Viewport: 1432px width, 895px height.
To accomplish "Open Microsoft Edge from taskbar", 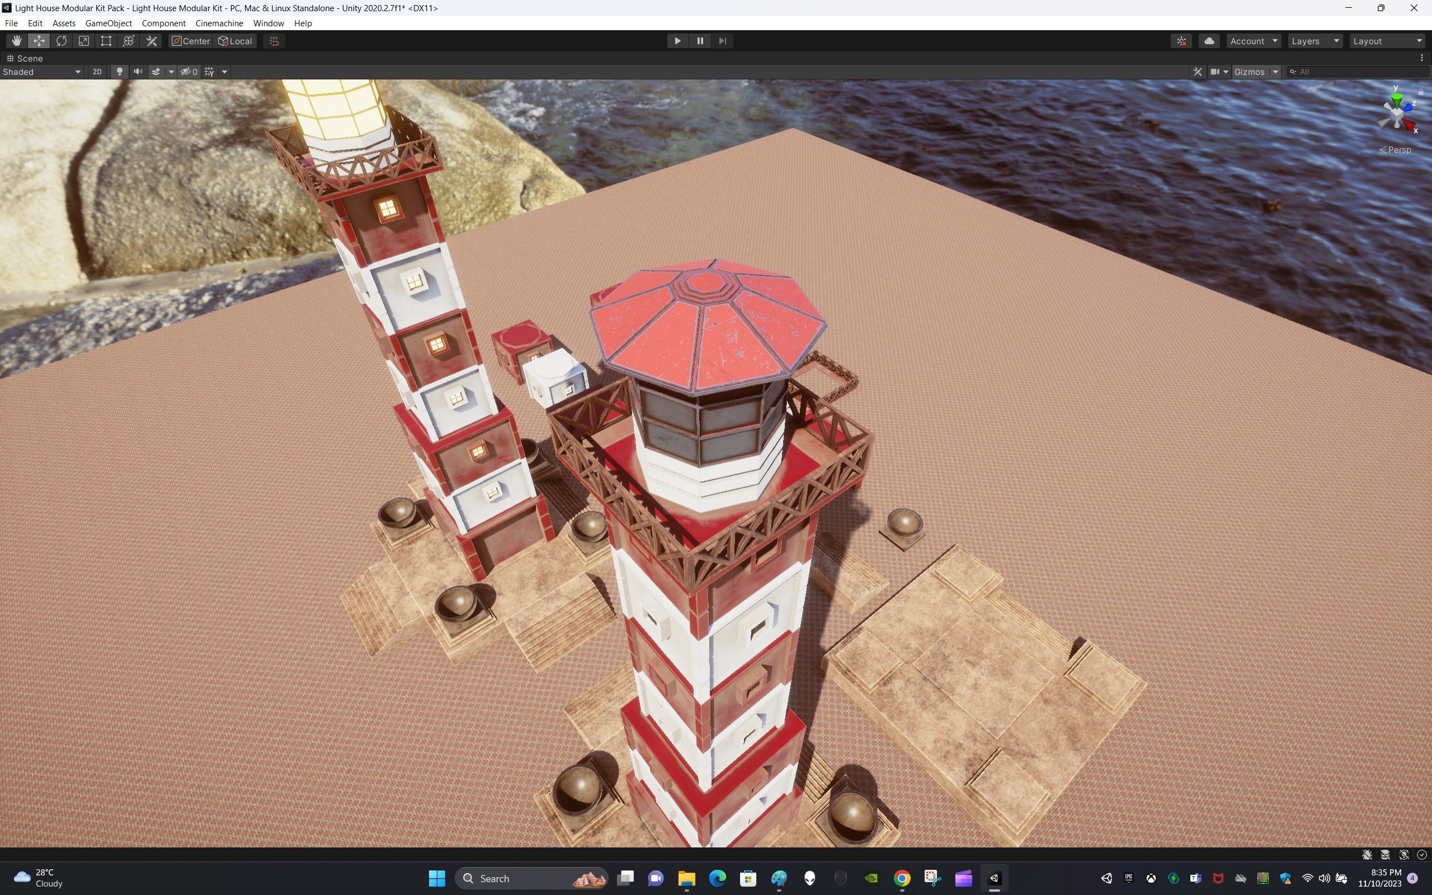I will pyautogui.click(x=717, y=878).
